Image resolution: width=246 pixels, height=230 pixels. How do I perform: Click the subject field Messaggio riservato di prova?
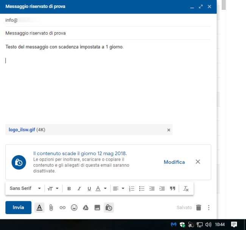tap(108, 33)
